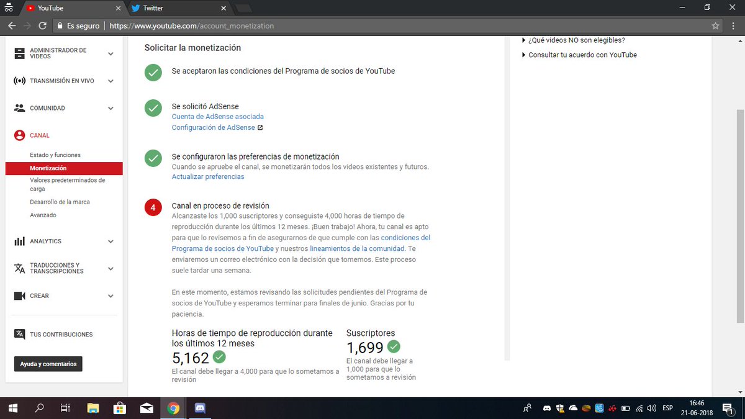The image size is (745, 419).
Task: Click the secure padlock icon in address bar
Action: point(60,26)
